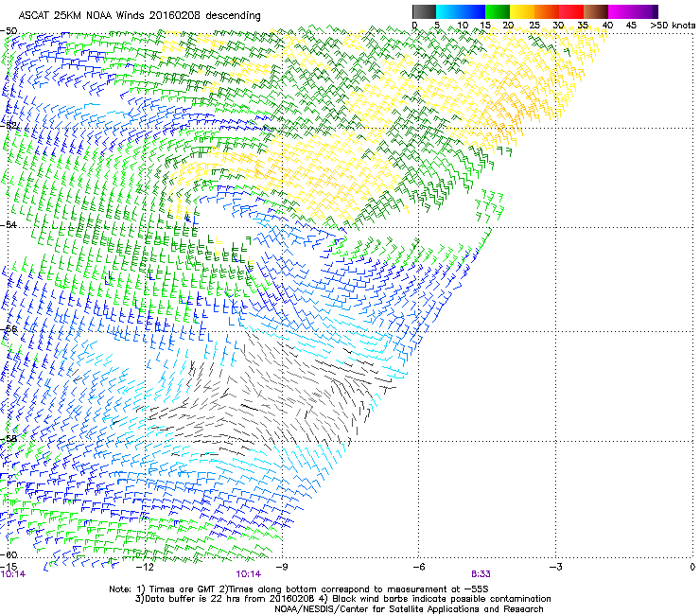Click the purple '8:33' pass time label
Viewport: 700px width, 615px height.
point(481,574)
